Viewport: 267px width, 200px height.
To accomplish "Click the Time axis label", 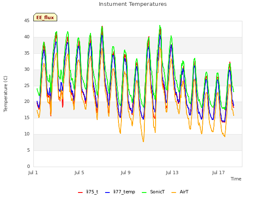I will point(236,179).
